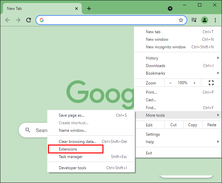Expand the More tools submenu

click(178, 115)
